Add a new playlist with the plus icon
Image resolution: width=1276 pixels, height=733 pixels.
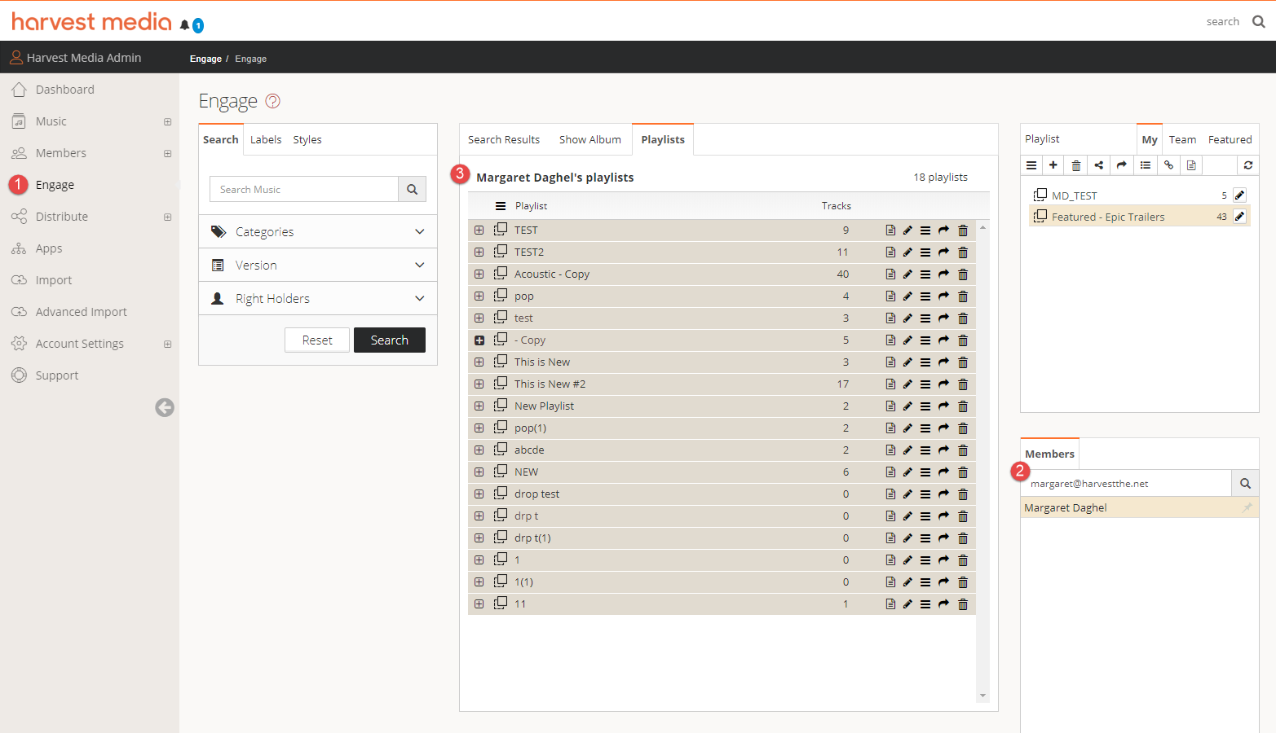click(x=1053, y=165)
